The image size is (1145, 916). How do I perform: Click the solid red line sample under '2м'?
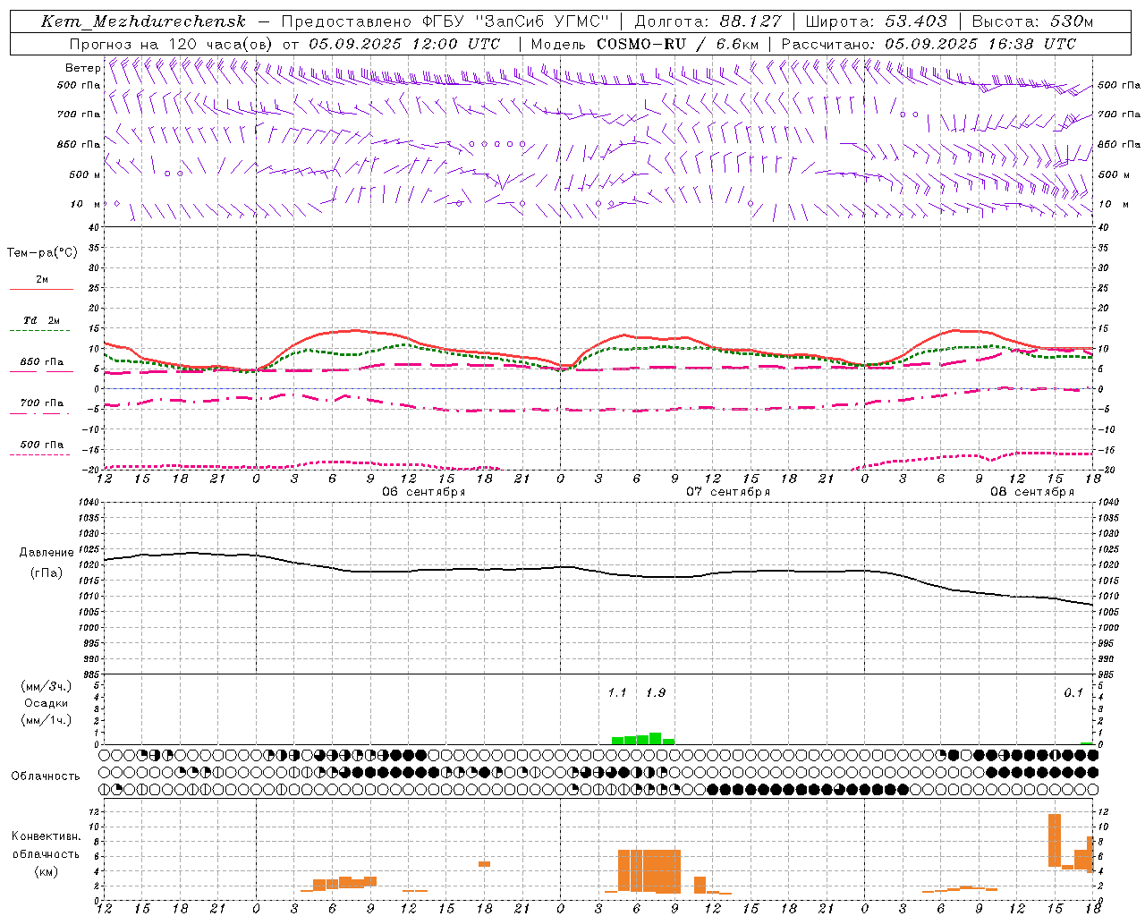42,290
